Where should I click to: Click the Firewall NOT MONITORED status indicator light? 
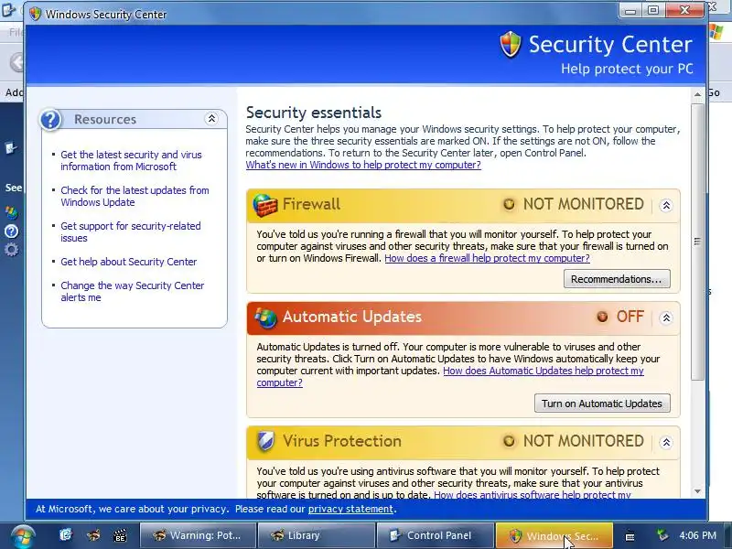click(509, 204)
